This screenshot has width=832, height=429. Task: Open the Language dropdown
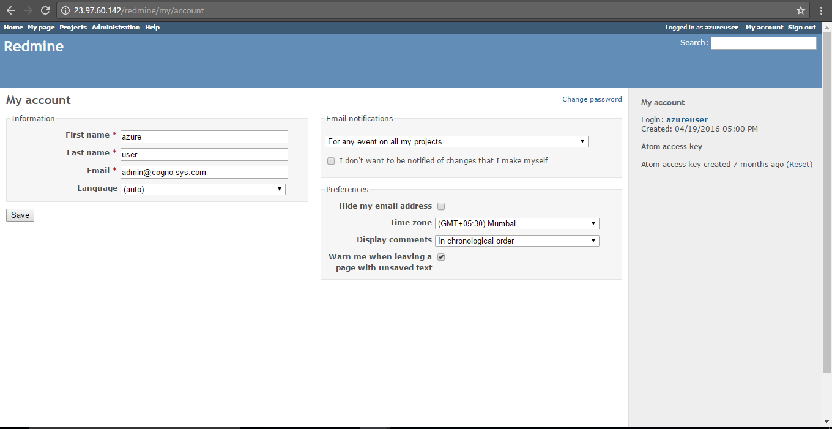tap(203, 190)
